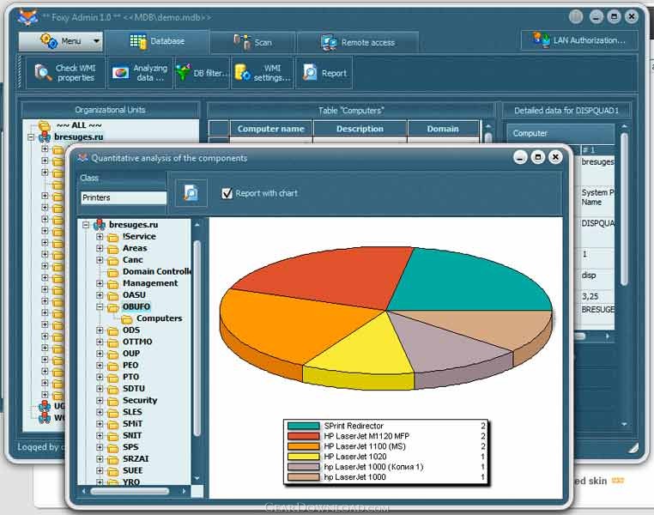Click the Class input field containing Printers
This screenshot has width=654, height=515.
[x=124, y=197]
